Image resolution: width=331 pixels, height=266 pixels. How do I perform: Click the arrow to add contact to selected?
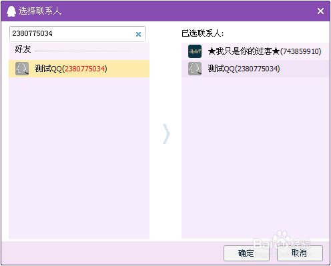point(166,134)
